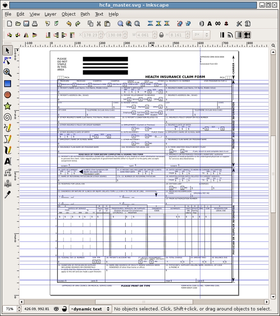Click the Object menu
Viewport: 280px width, 316px height.
point(68,14)
